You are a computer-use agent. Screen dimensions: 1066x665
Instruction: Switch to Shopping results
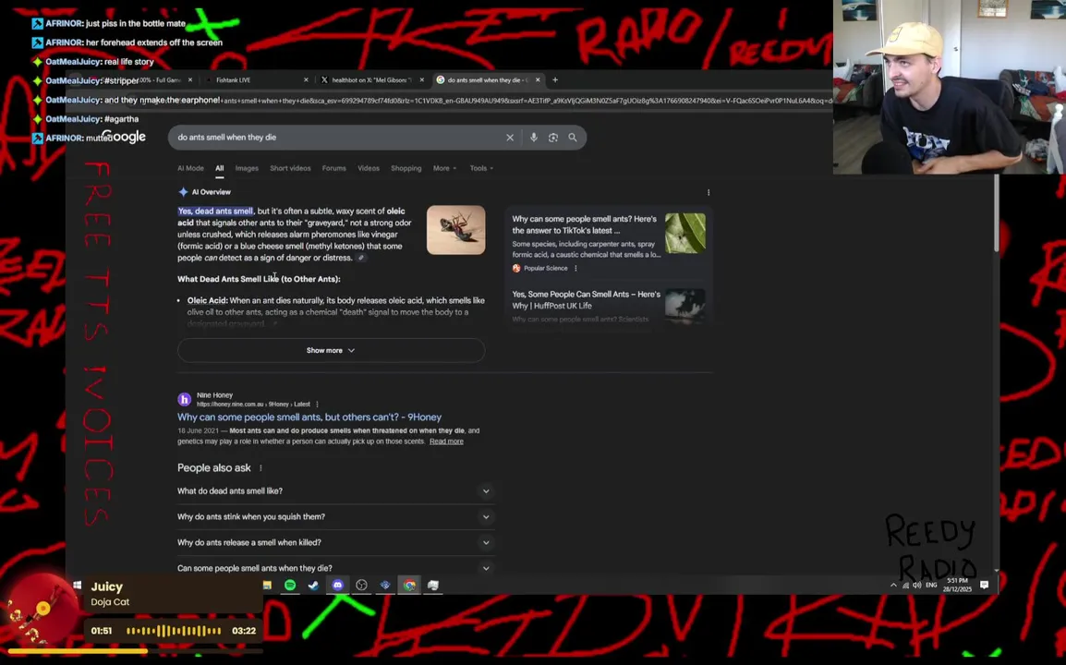click(406, 168)
